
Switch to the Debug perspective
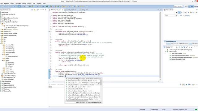[196, 6]
